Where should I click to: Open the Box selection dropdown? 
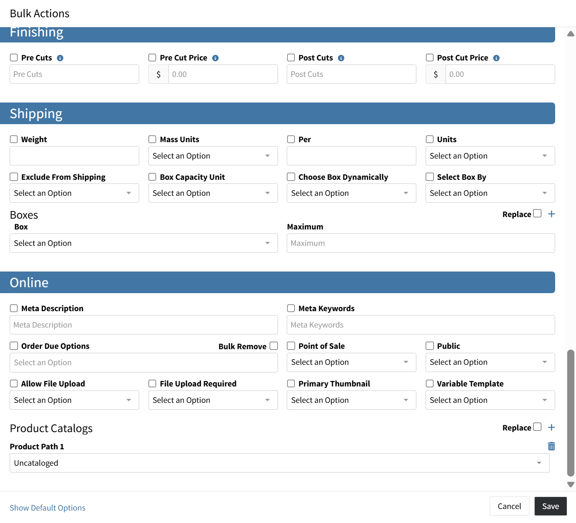coord(144,243)
